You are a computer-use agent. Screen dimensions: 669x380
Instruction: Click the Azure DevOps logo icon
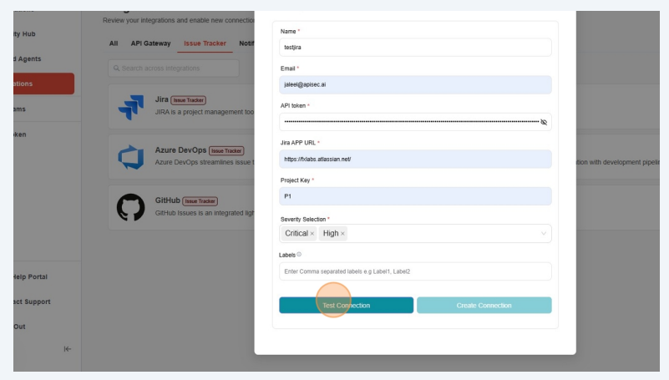click(130, 157)
